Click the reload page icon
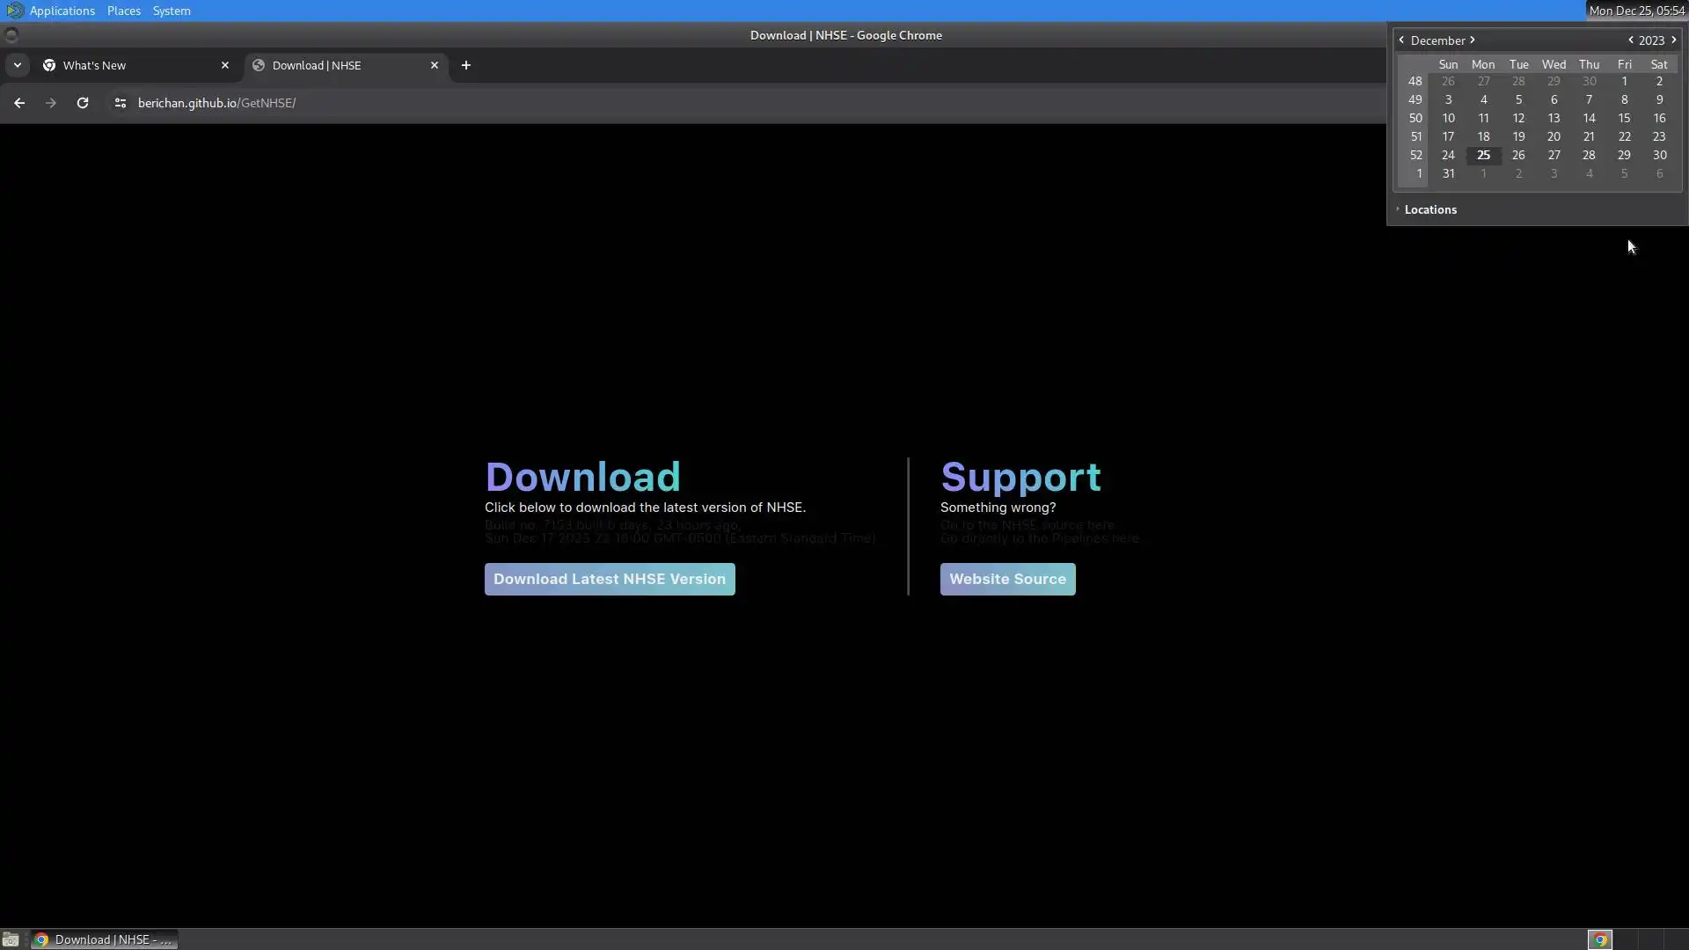Viewport: 1689px width, 950px height. [x=83, y=103]
